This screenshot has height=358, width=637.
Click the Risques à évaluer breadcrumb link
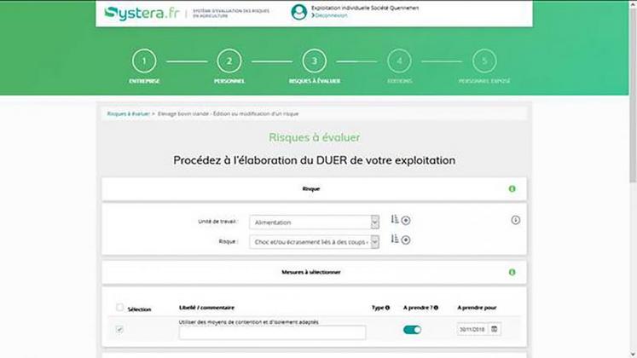[127, 113]
